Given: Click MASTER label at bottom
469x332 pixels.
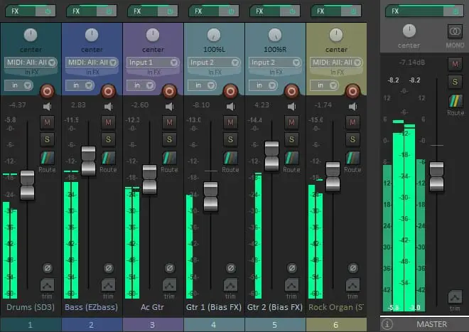Looking at the screenshot, I should (x=431, y=324).
